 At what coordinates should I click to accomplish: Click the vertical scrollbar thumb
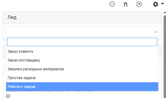coord(165,57)
